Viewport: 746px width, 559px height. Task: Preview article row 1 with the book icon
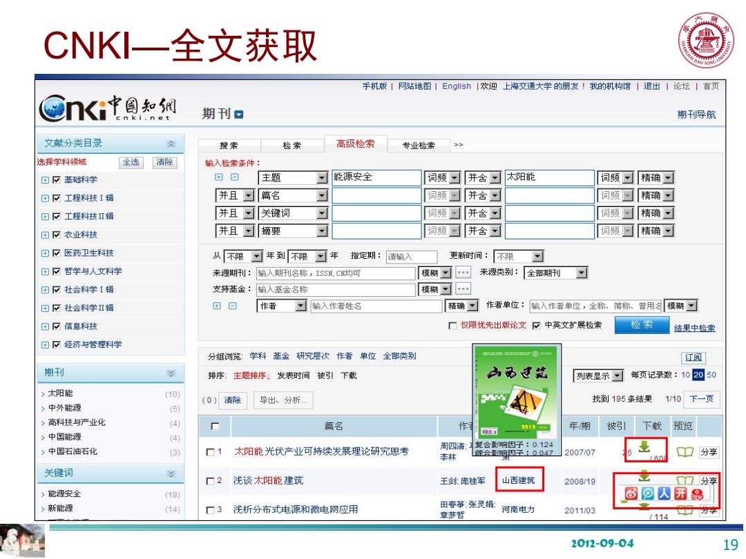pos(685,452)
